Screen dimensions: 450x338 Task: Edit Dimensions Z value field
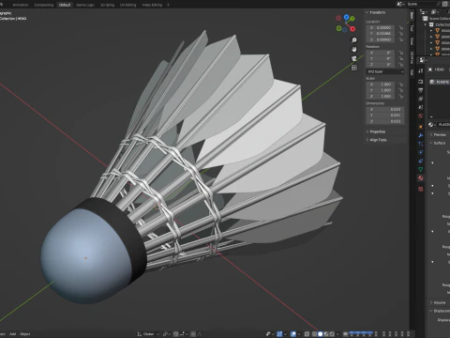[x=385, y=121]
